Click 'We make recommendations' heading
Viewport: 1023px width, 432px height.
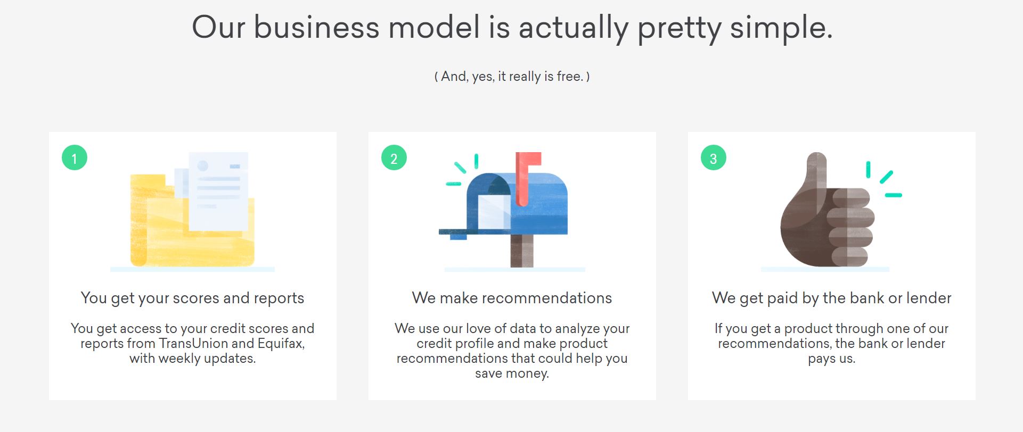(512, 298)
